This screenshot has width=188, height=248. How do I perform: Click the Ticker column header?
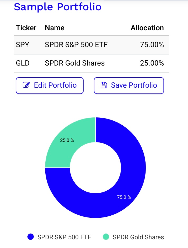pos(26,28)
